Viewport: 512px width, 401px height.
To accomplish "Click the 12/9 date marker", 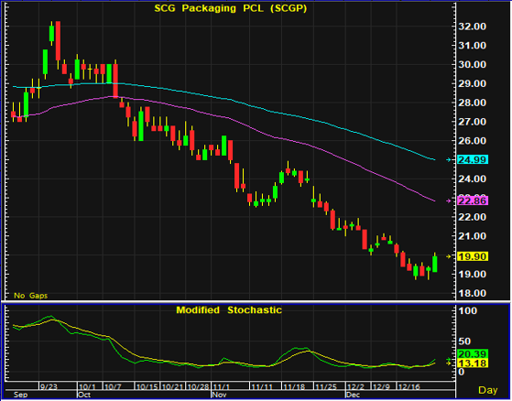I will click(x=381, y=386).
